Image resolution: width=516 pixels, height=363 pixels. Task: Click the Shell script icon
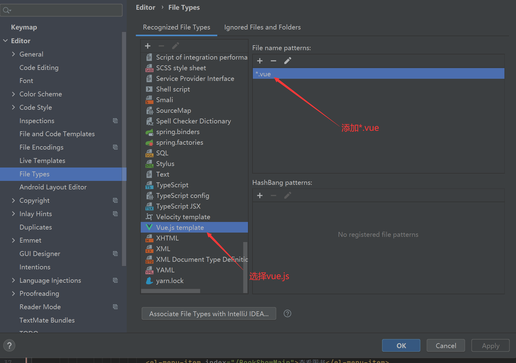coord(149,89)
